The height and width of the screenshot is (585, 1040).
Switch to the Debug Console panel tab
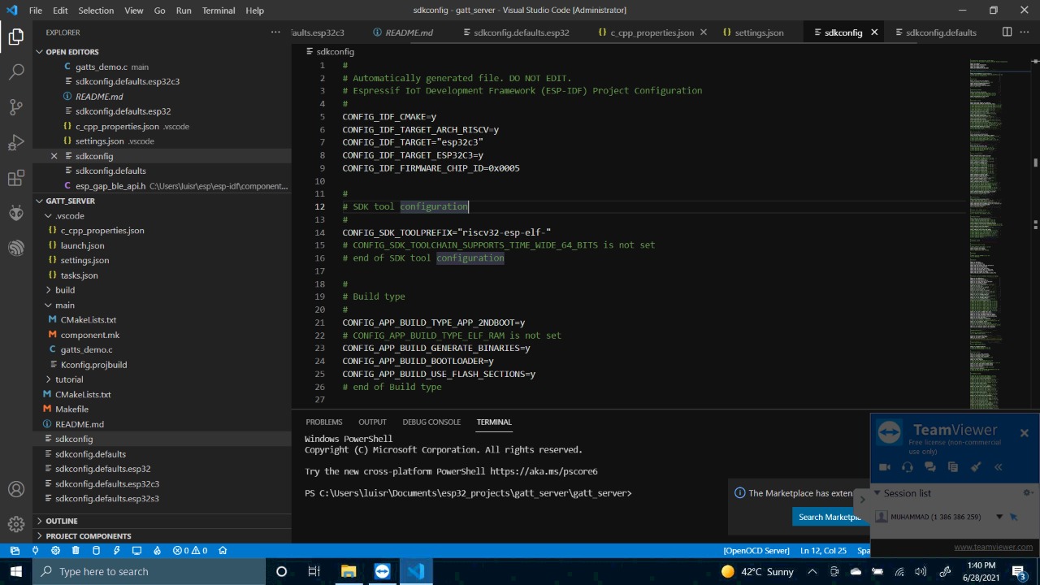click(x=431, y=422)
